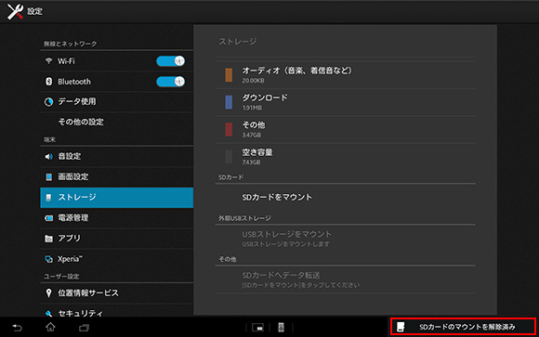Tap the ストレージ SD card icon in sidebar
This screenshot has height=337, width=539.
[x=49, y=198]
